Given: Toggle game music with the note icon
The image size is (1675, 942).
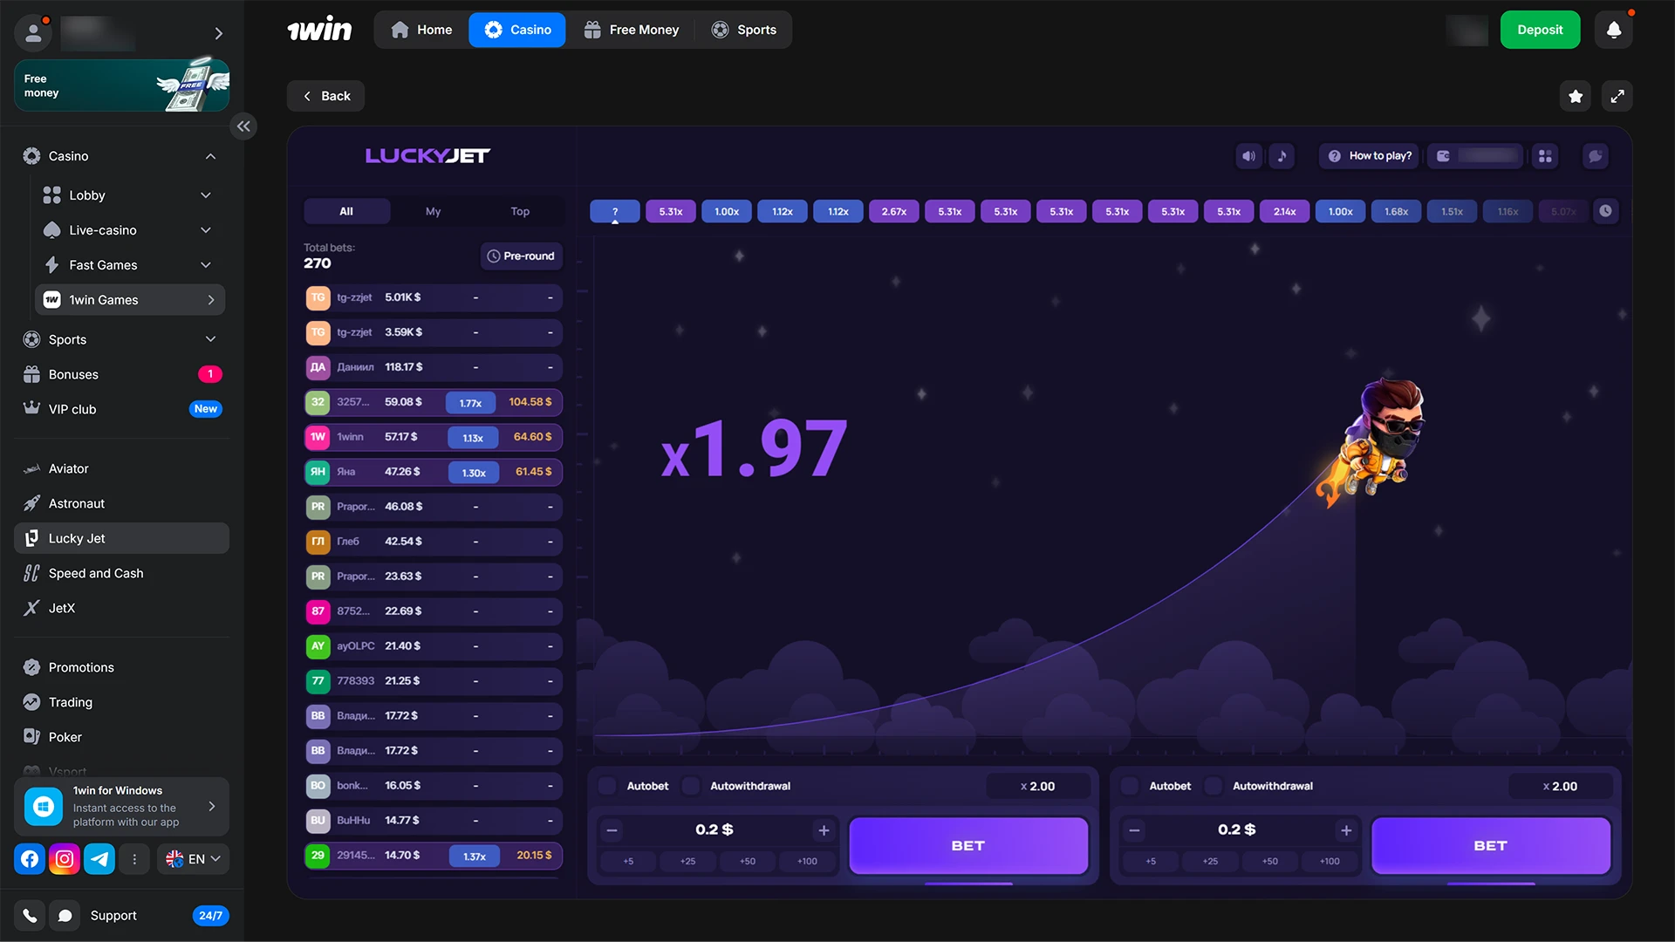Looking at the screenshot, I should pyautogui.click(x=1282, y=156).
